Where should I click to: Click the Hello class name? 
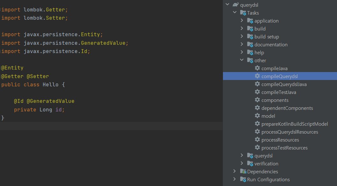pyautogui.click(x=51, y=85)
